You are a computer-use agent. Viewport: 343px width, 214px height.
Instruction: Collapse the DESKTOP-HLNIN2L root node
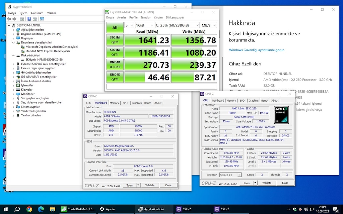[x=9, y=25]
